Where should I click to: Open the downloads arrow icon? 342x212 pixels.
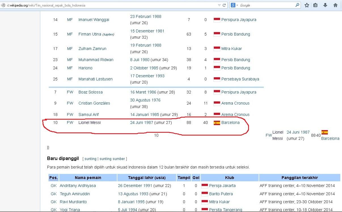pyautogui.click(x=325, y=5)
